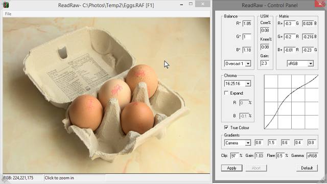Open the File menu
Viewport: 327px width, 184px height.
[8, 14]
